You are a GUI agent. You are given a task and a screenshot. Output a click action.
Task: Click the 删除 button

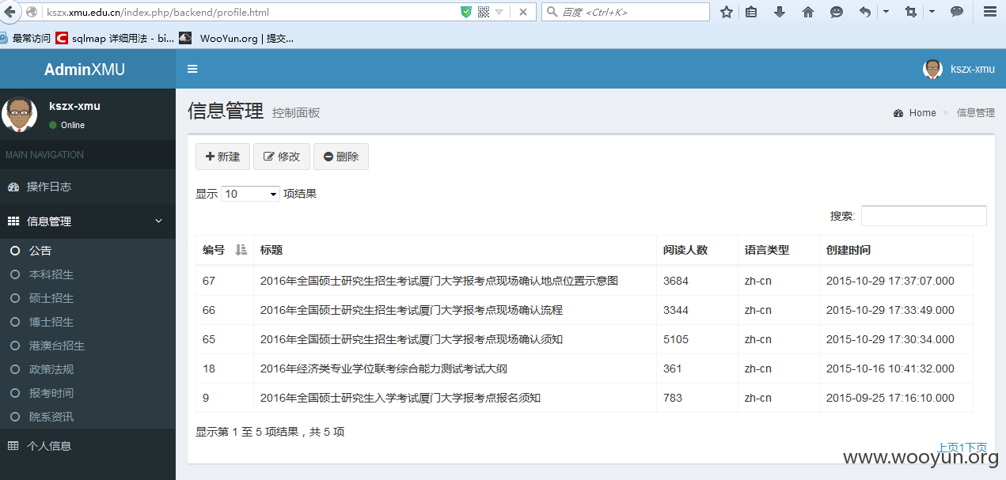[x=341, y=157]
